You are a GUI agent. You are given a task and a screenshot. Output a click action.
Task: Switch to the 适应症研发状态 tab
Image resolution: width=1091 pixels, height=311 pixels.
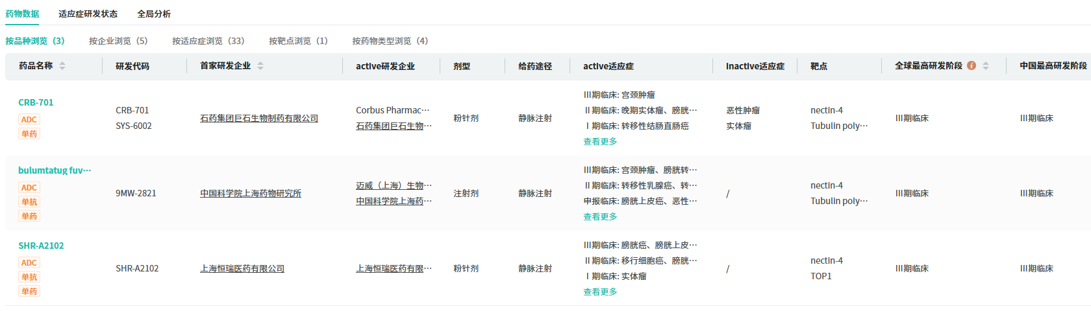[88, 14]
